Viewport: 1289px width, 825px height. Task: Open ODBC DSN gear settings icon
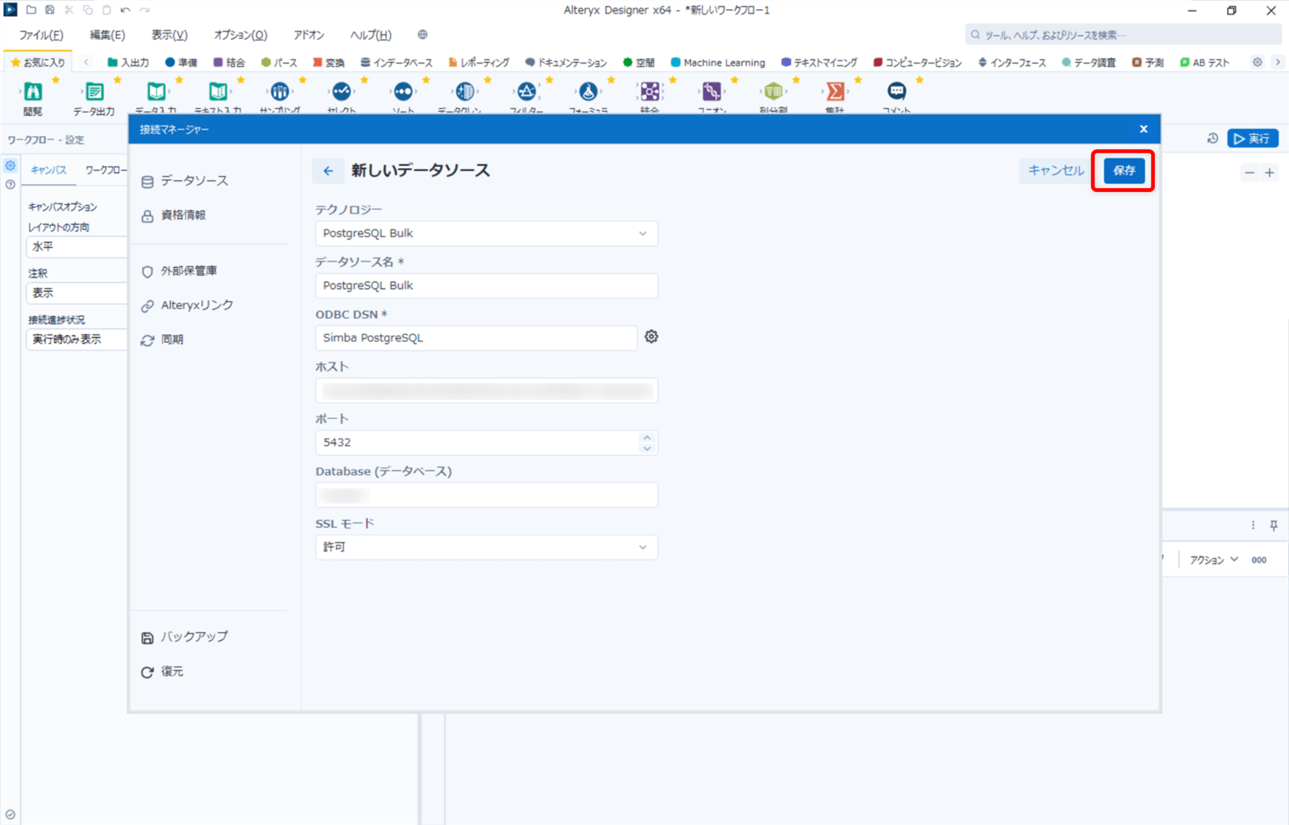click(652, 336)
